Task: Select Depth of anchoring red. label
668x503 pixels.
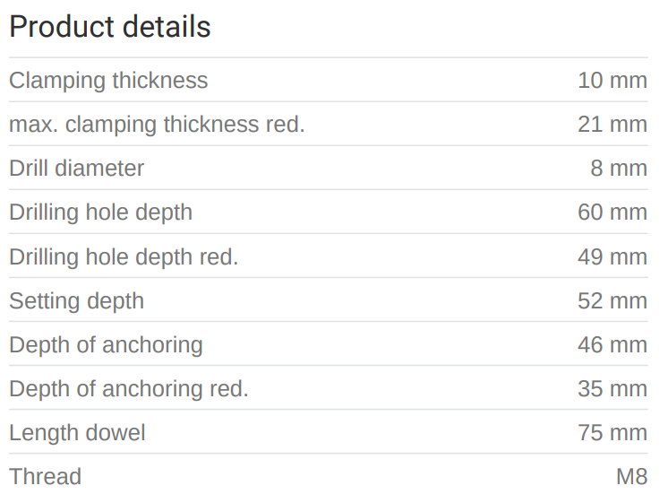Action: 129,388
